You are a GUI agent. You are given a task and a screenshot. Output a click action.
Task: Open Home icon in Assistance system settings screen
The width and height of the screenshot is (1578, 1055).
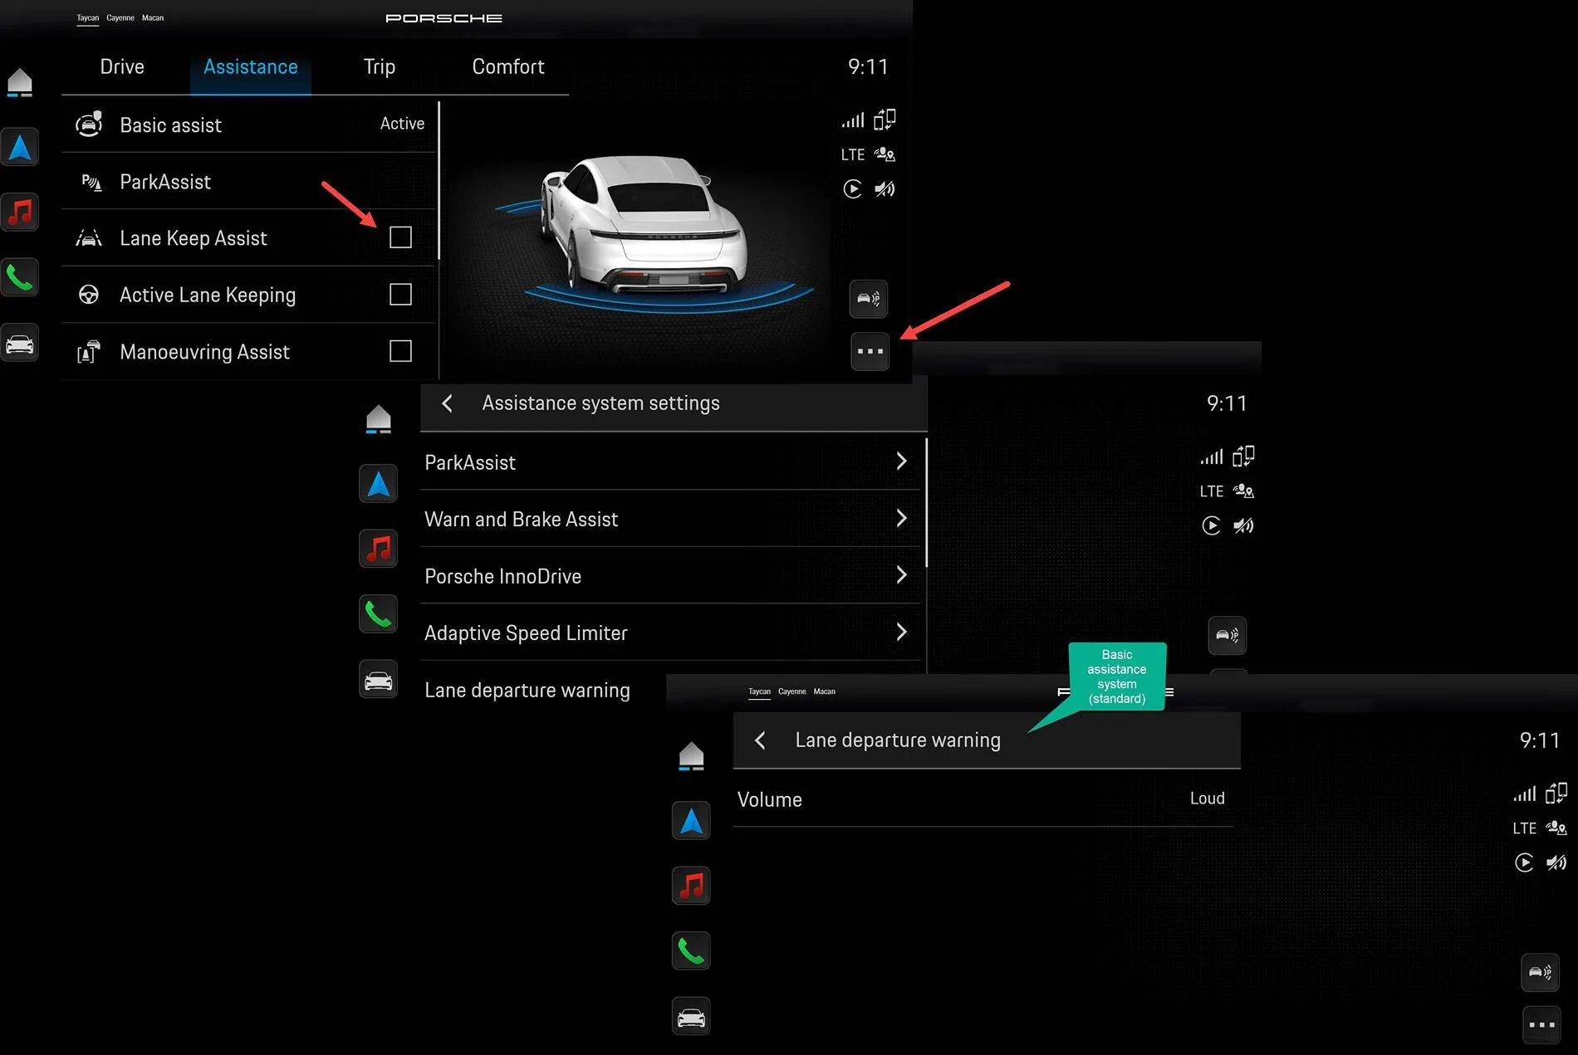[x=379, y=419]
